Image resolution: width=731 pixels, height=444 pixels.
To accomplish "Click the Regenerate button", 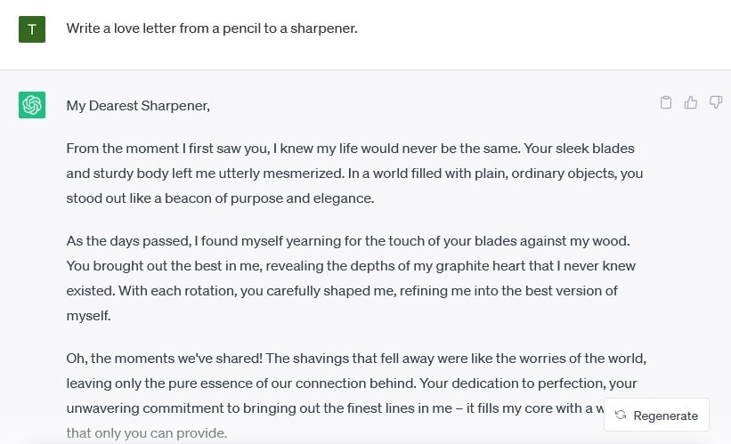I will click(656, 415).
